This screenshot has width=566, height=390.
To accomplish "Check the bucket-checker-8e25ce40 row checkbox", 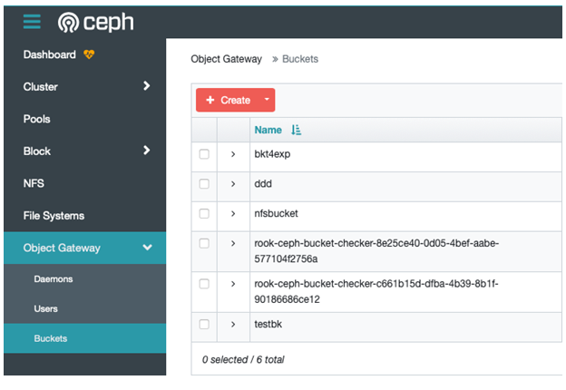I will coord(204,243).
